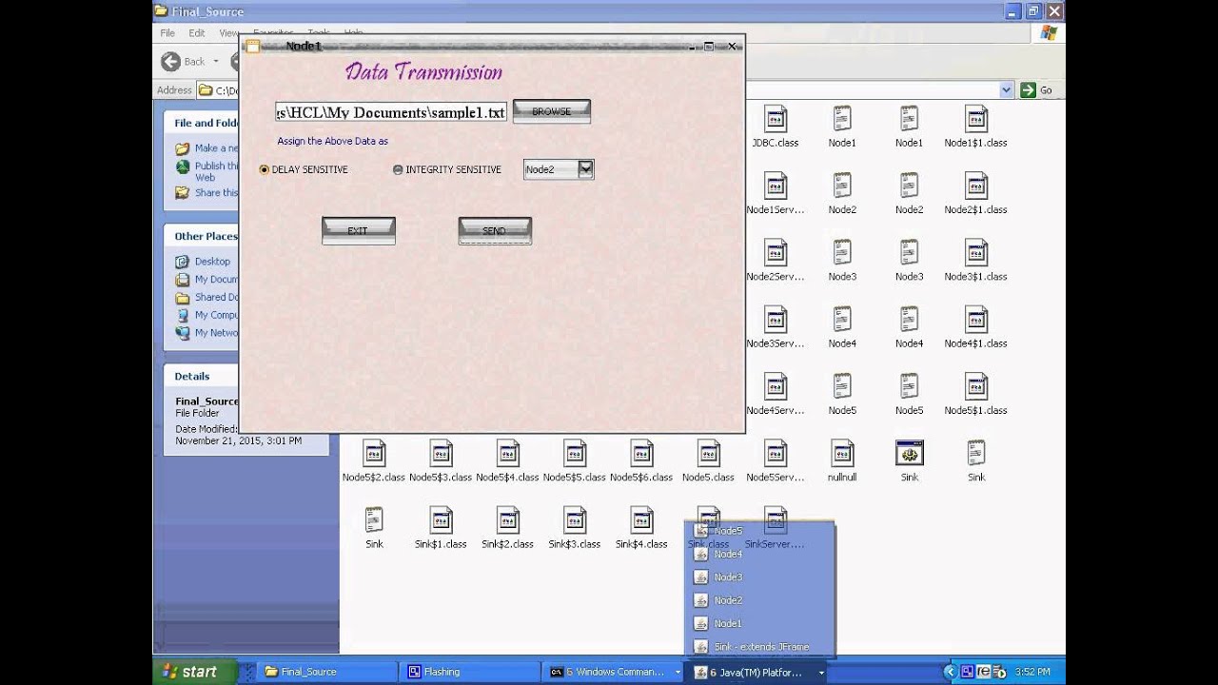Switch to Node4 in taskbar group list
Viewport: 1218px width, 685px height.
[x=760, y=554]
